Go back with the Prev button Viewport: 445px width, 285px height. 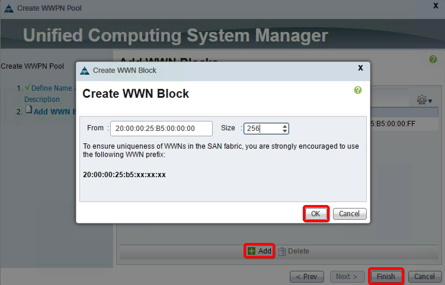[x=307, y=276]
